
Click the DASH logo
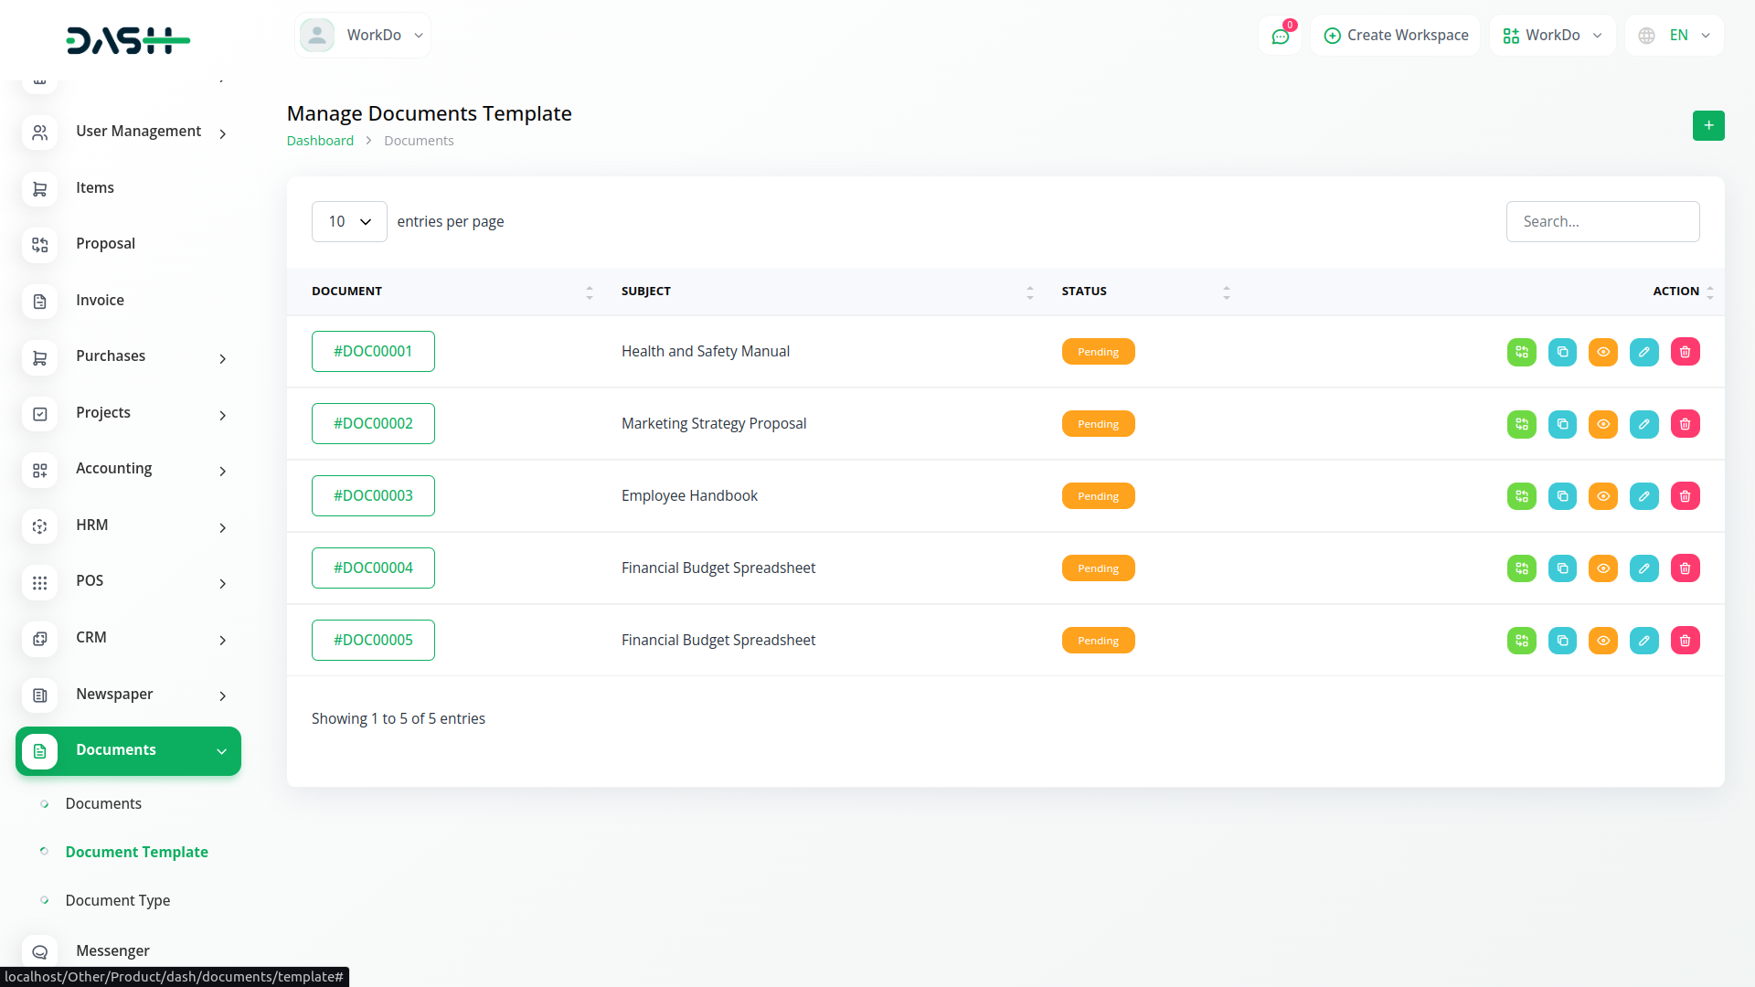128,40
